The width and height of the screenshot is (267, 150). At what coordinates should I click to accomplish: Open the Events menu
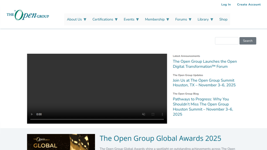[129, 20]
